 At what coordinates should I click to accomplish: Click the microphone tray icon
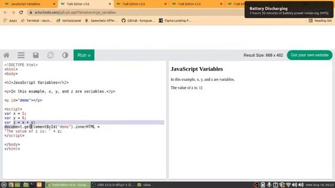point(269,185)
